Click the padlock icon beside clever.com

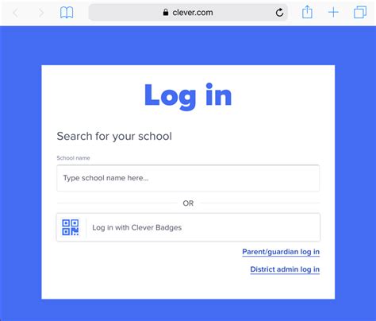pyautogui.click(x=166, y=12)
